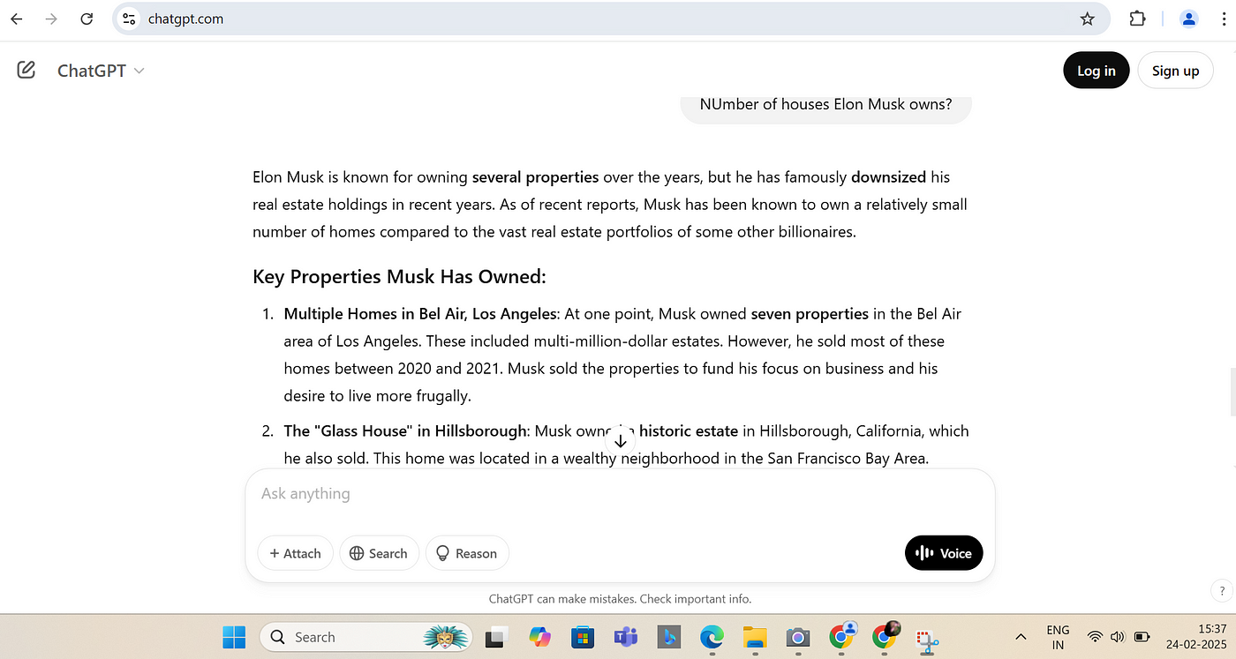Screen dimensions: 1236x659
Task: Click the chatgpt.com address bar
Action: 600,19
